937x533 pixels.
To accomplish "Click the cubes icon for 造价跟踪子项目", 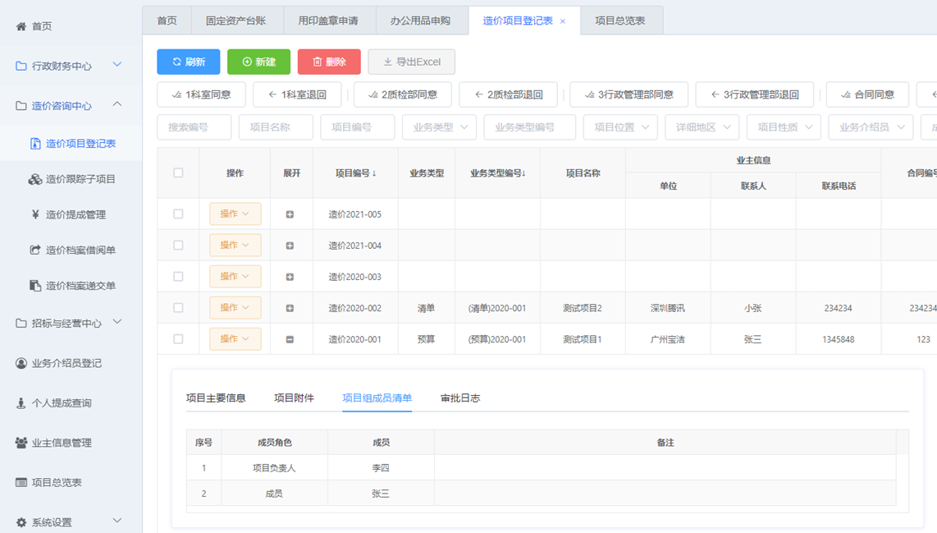I will tap(35, 179).
